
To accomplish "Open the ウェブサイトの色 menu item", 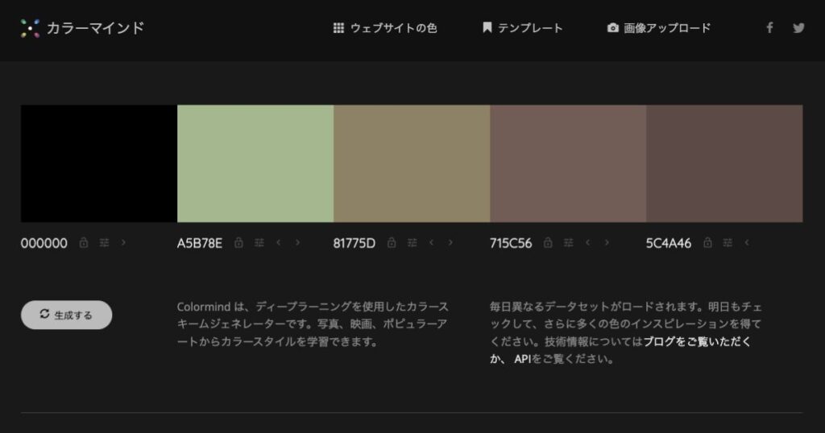I will (x=385, y=28).
